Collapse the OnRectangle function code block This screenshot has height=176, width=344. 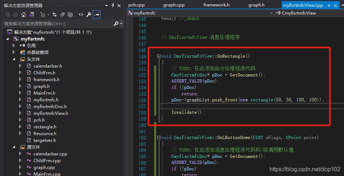(x=159, y=56)
